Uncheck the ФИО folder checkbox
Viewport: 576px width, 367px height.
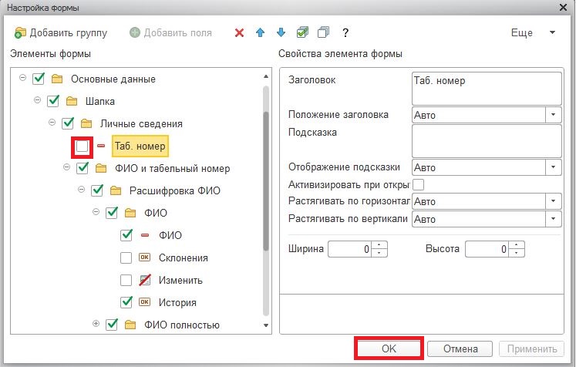point(112,213)
